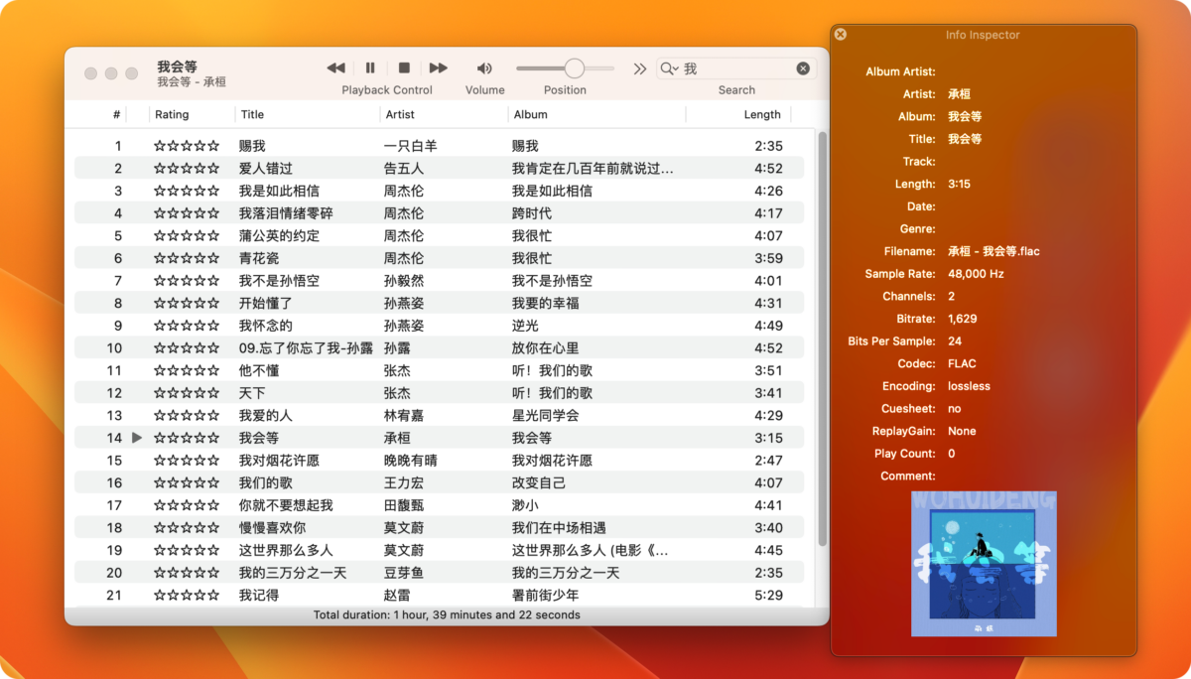This screenshot has height=679, width=1191.
Task: Click artist 告五人 in the playlist
Action: [404, 169]
